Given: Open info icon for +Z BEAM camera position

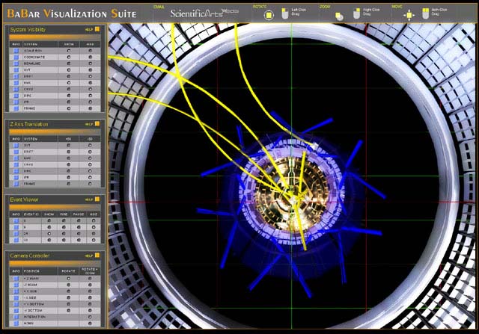Looking at the screenshot, I should click(x=16, y=279).
